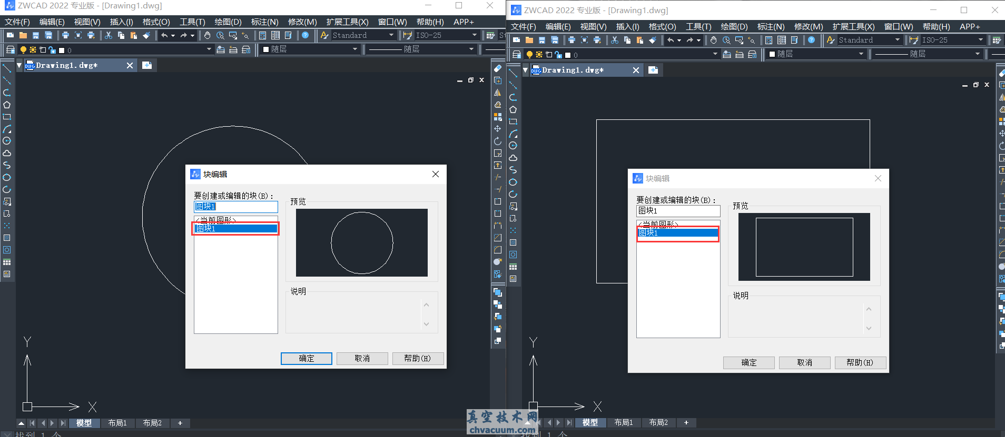Click Open file icon in left window toolbar
1005x437 pixels.
23,35
